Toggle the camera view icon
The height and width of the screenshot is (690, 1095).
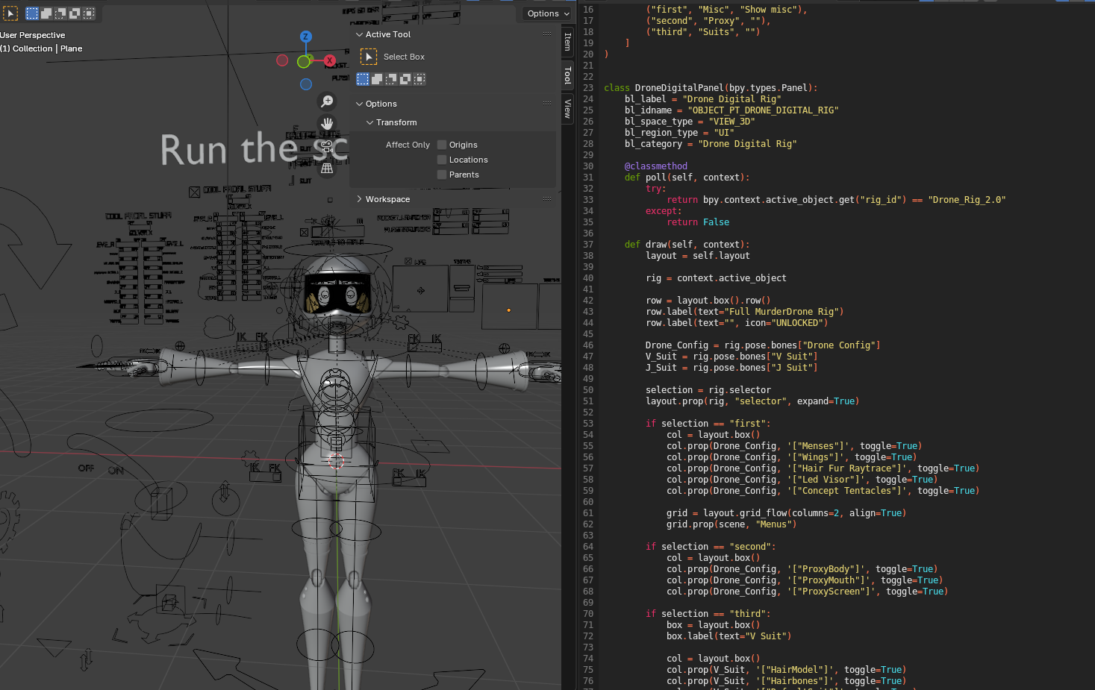[x=327, y=146]
